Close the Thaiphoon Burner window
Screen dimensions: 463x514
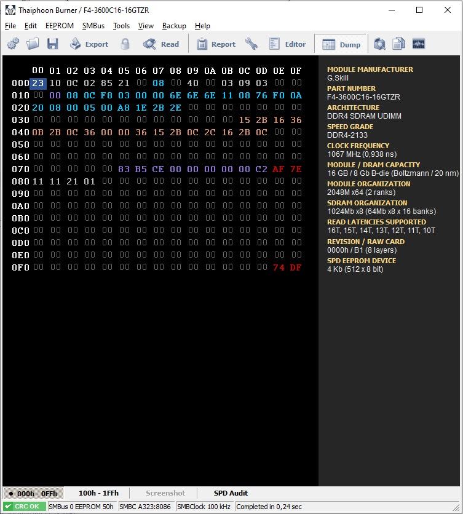tap(447, 10)
